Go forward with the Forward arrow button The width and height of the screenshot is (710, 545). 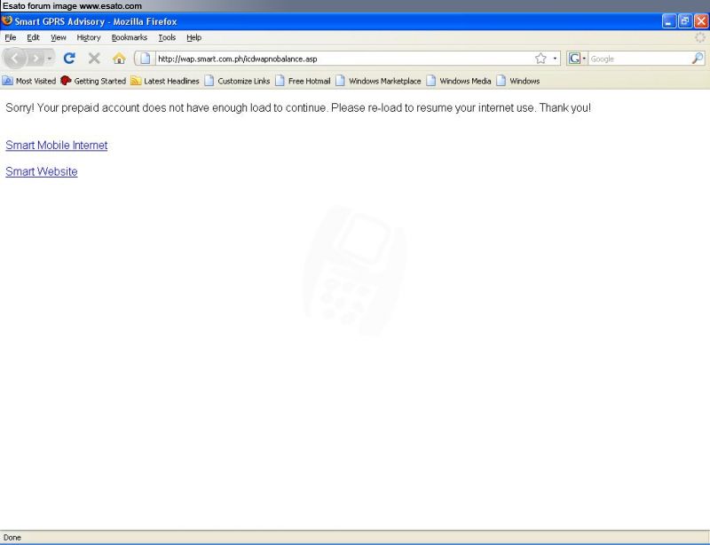click(35, 59)
